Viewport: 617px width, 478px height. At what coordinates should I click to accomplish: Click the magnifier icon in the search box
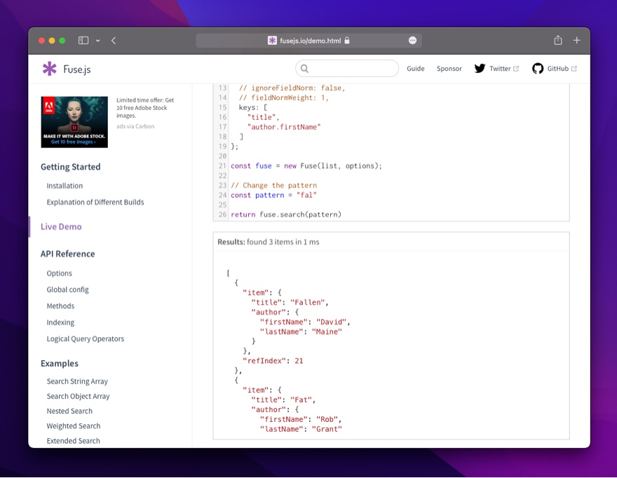click(304, 68)
